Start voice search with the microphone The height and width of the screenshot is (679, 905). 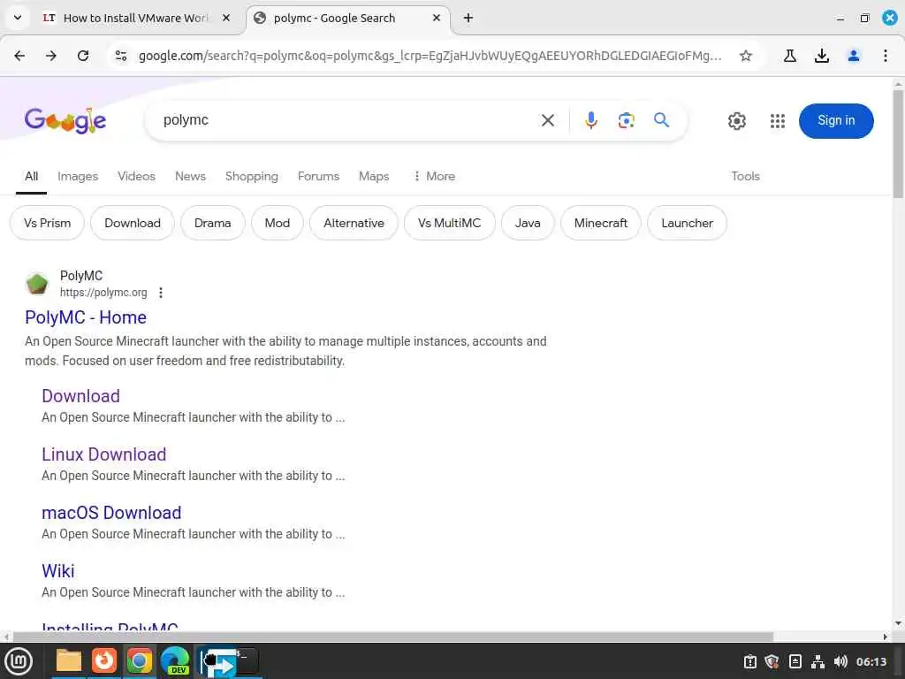point(590,120)
